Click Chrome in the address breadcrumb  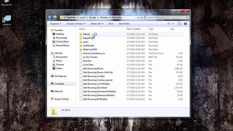tap(104, 17)
